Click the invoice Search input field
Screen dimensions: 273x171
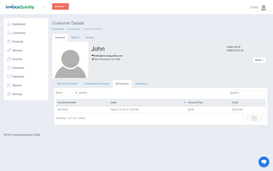(252, 93)
